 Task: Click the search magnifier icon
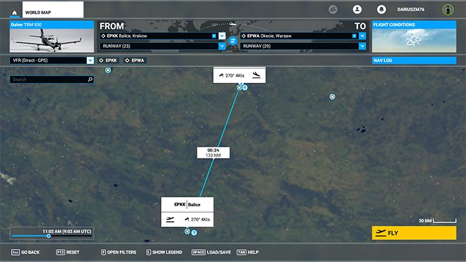coord(90,80)
